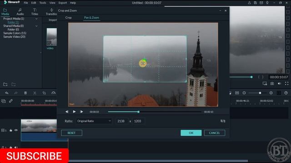Click the dialog preview progress slider handle
291x163 pixels.
(138, 112)
